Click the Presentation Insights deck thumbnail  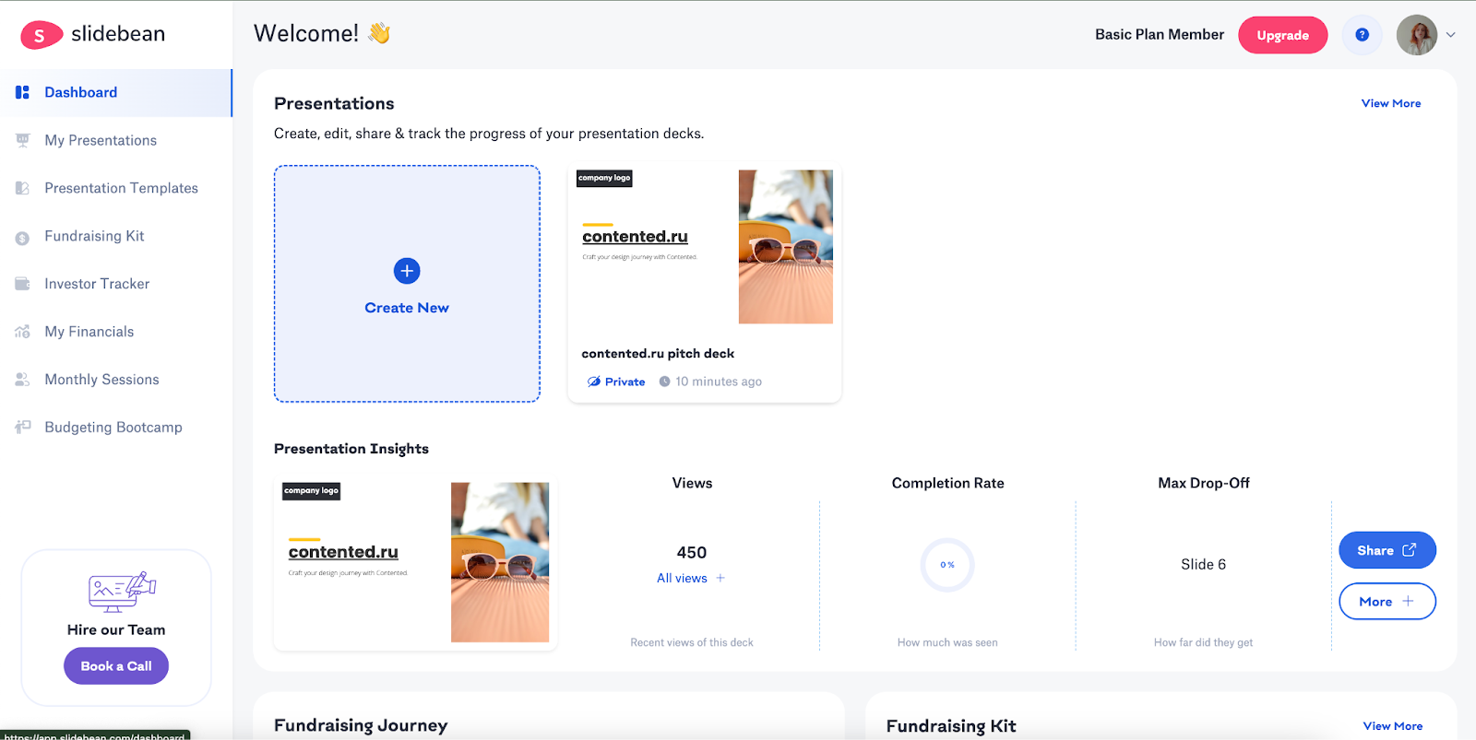coord(415,562)
